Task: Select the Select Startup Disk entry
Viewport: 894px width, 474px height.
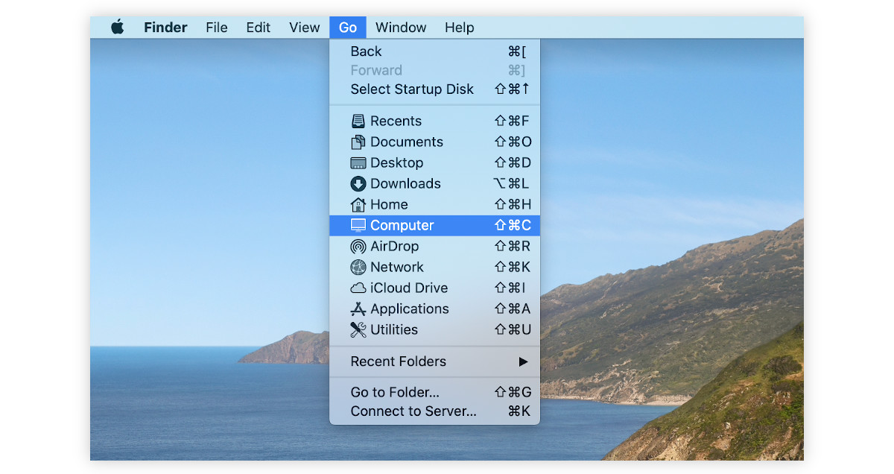Action: tap(411, 89)
